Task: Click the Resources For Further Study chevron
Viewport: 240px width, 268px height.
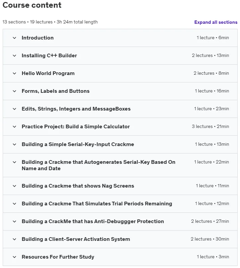Action: pyautogui.click(x=14, y=257)
